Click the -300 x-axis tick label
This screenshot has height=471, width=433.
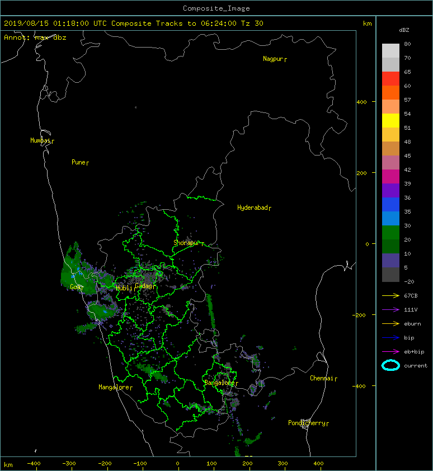[x=69, y=464]
